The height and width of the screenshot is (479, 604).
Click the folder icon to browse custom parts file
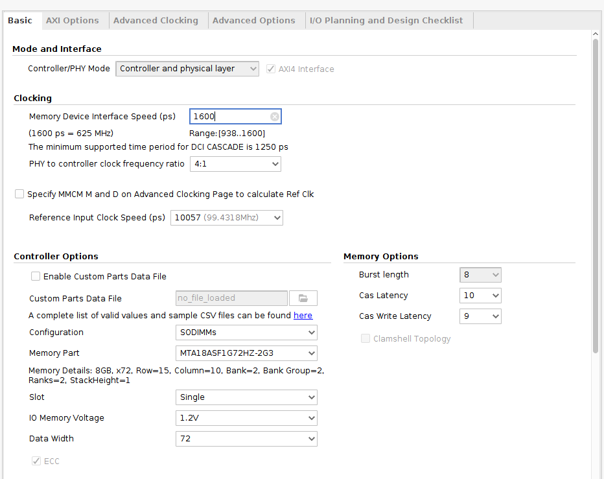click(303, 298)
